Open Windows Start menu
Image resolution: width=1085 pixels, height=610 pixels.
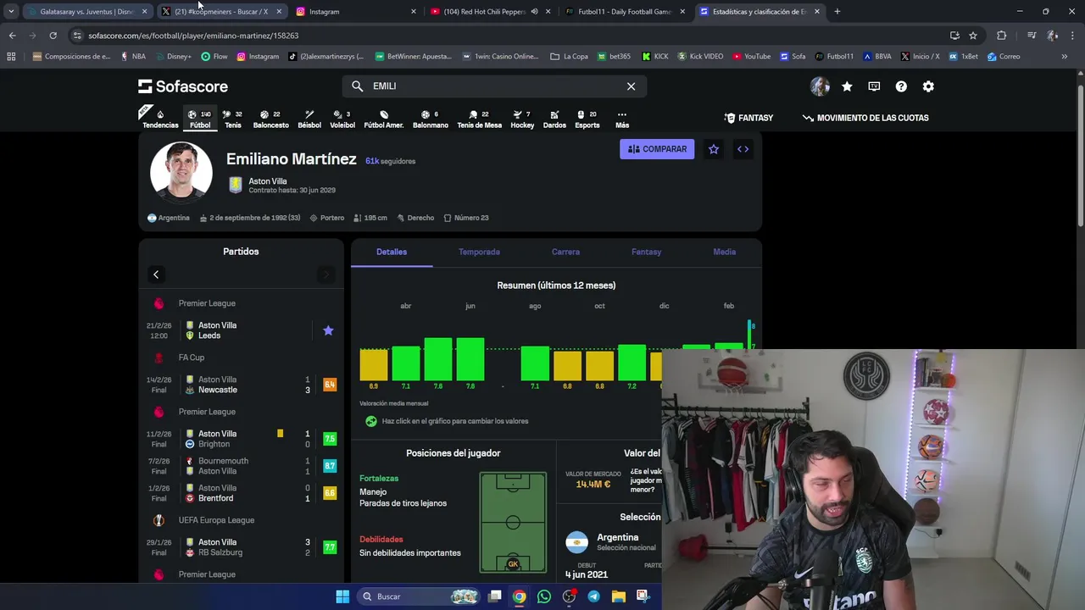[342, 596]
